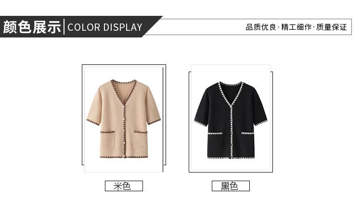
Task: Click the black cardigan product image
Action: [231, 118]
